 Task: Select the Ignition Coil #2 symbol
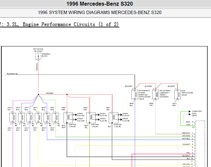click(68, 118)
